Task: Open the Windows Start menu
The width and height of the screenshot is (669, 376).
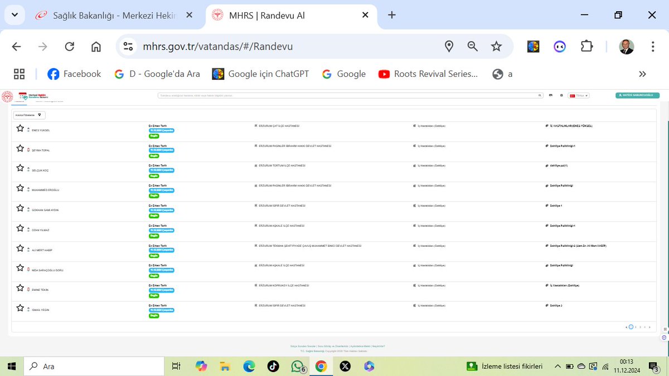Action: (12, 366)
